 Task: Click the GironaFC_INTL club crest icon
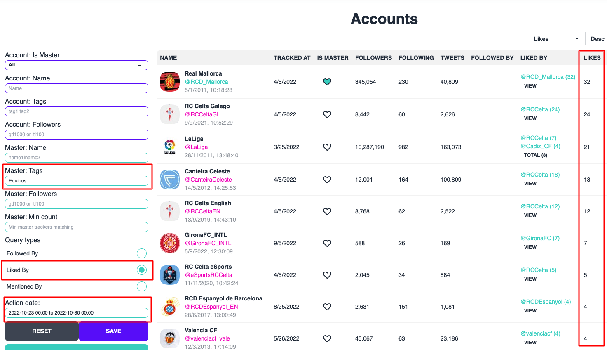pyautogui.click(x=169, y=243)
